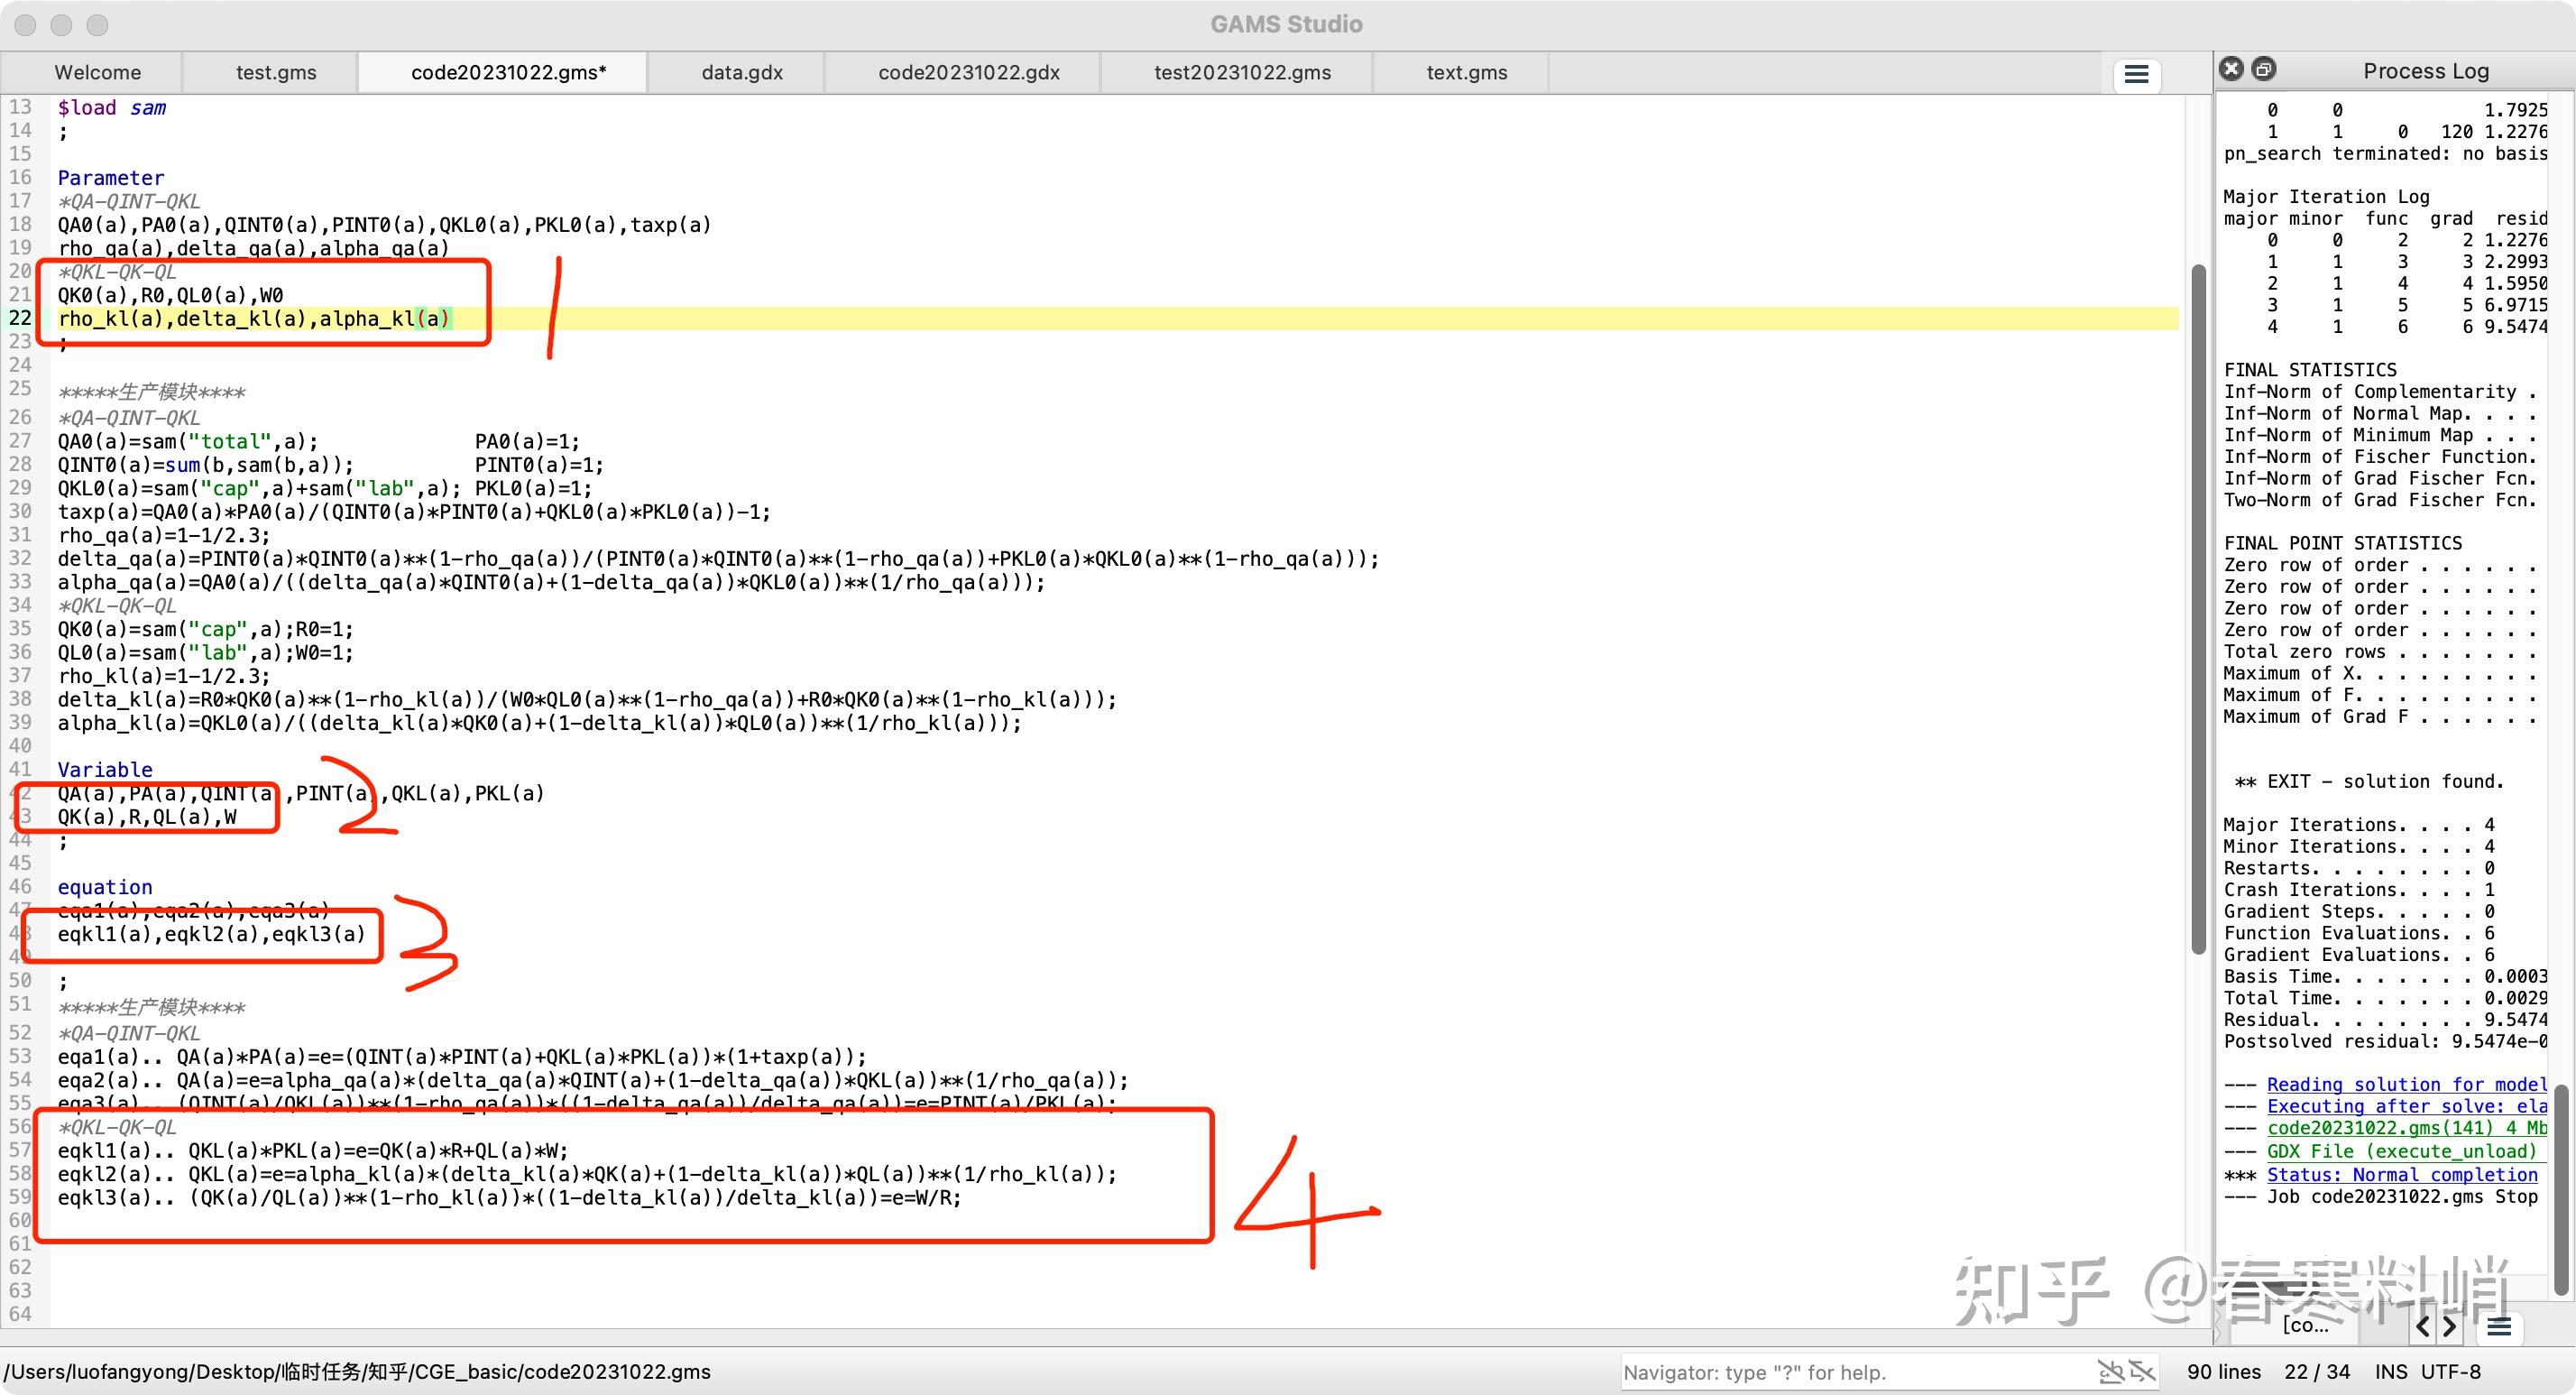Screen dimensions: 2576x1395
Task: Close the Process Log panel
Action: tap(2231, 69)
